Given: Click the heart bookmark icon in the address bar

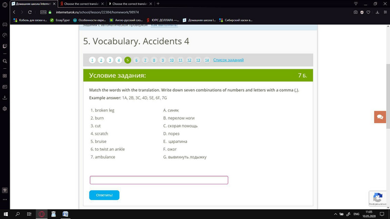Looking at the screenshot, I should (368, 12).
